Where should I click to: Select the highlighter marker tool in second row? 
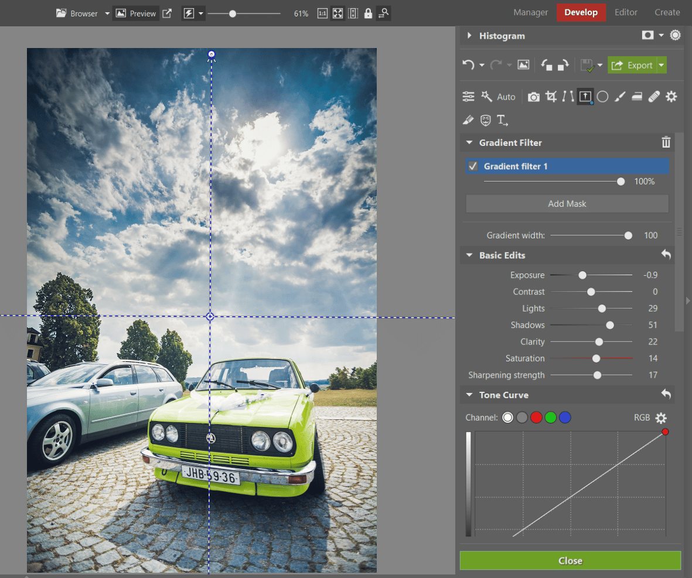click(468, 120)
